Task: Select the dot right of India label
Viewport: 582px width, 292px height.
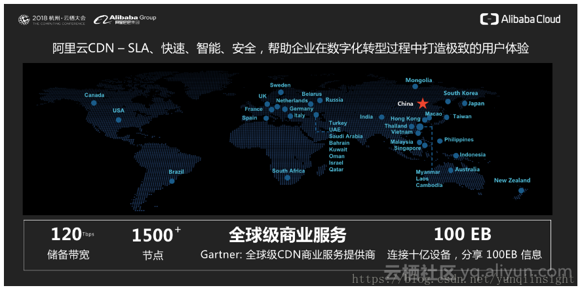Action: coord(381,117)
